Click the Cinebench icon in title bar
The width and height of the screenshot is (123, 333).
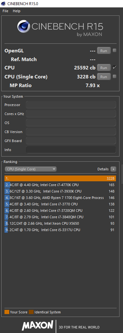[x=4, y=4]
